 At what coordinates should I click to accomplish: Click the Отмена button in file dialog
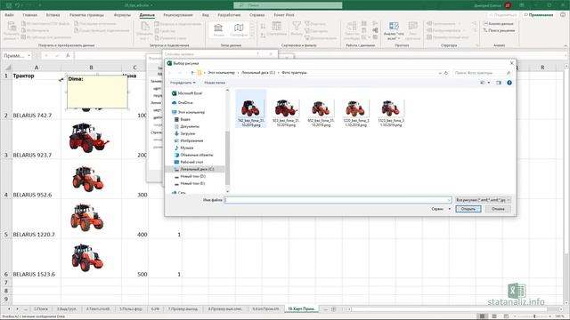pos(498,209)
